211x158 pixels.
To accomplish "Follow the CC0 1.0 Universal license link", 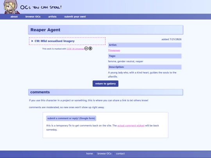I will pyautogui.click(x=75, y=49).
